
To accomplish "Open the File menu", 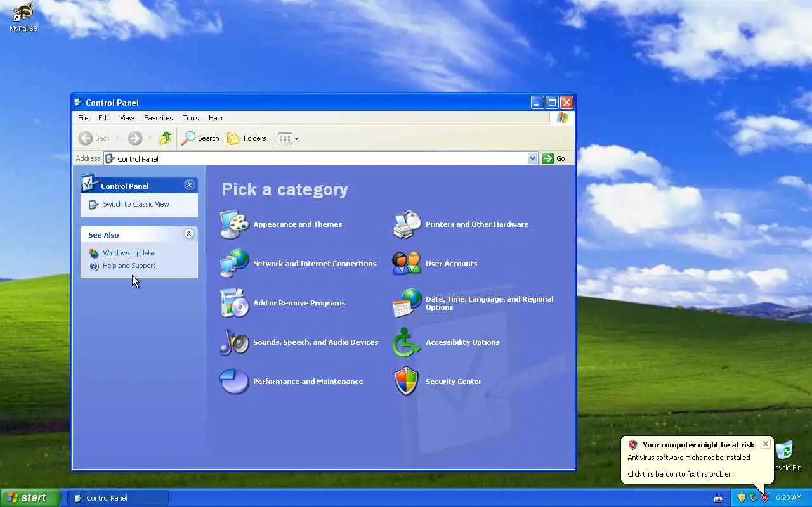I will 83,118.
